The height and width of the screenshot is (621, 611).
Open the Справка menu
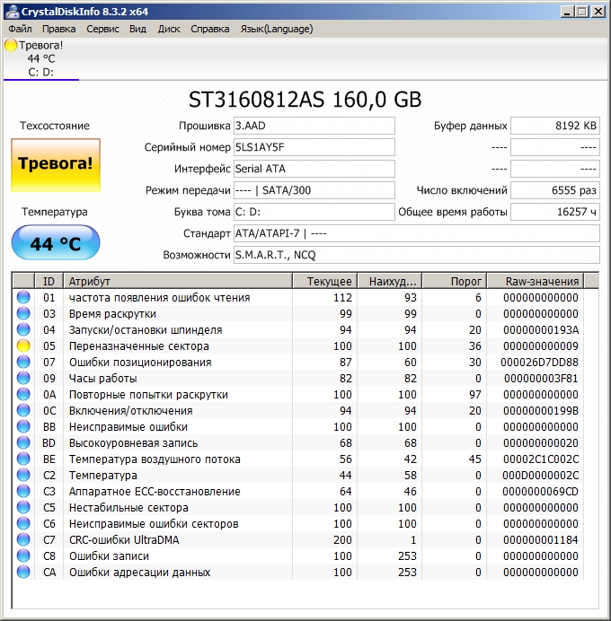click(209, 29)
